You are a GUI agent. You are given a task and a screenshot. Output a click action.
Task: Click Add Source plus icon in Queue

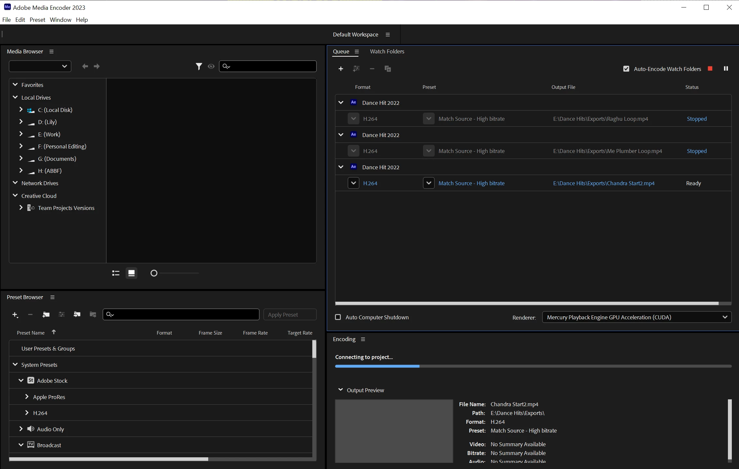pyautogui.click(x=341, y=69)
